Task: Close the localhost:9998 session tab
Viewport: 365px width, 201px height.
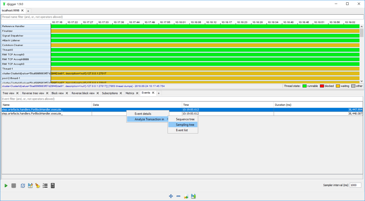Action: point(22,10)
